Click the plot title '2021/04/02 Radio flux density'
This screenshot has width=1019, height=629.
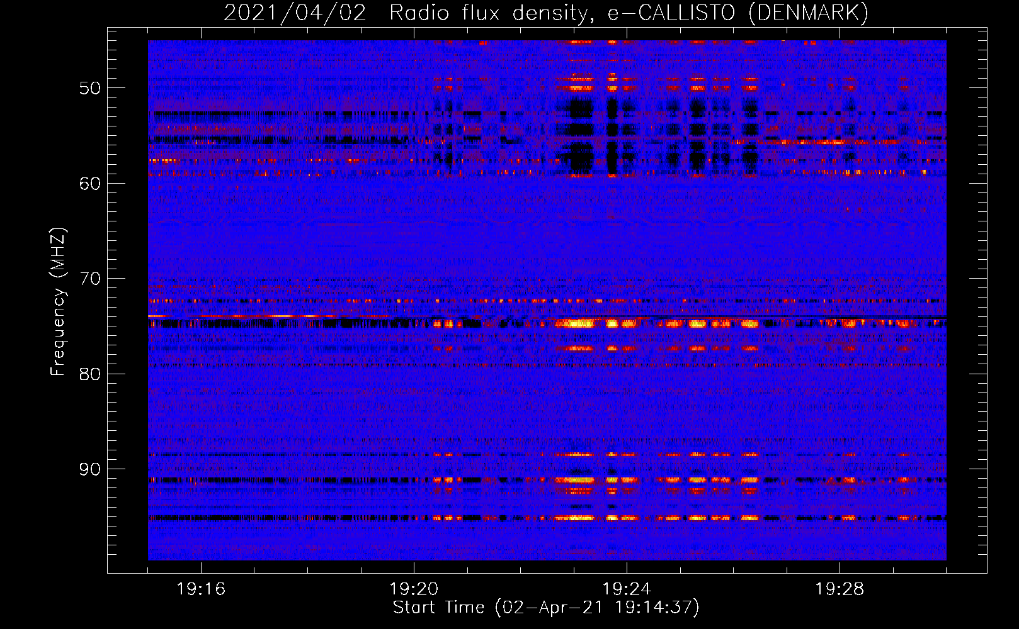[x=408, y=13]
